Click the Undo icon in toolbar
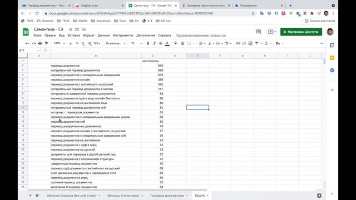 coord(27,43)
